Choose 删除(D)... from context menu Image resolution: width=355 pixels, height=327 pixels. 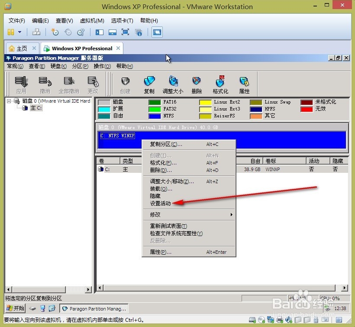189,170
